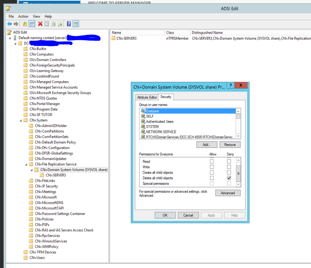Click OK in the properties dialog
Screen dimensions: 311x268
[x=165, y=215]
